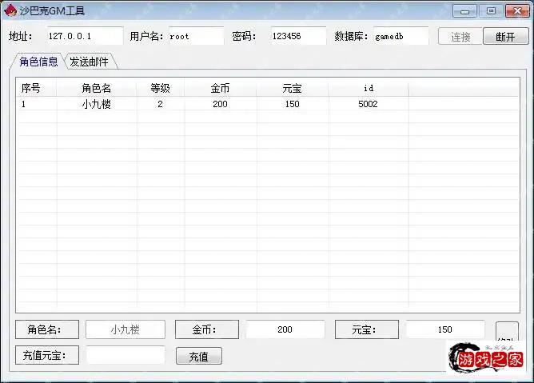Image resolution: width=534 pixels, height=383 pixels.
Task: Click the 连接 button
Action: (x=460, y=37)
